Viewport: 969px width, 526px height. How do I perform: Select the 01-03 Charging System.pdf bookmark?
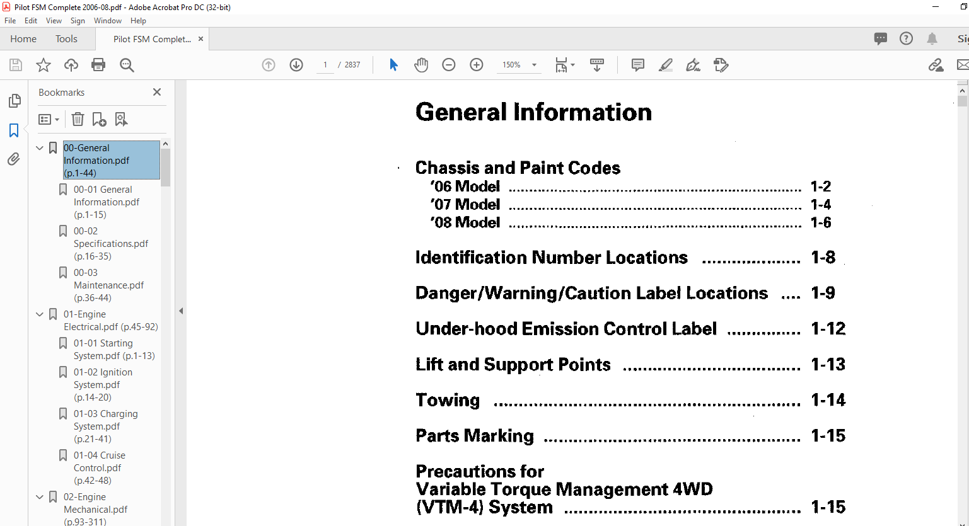pos(105,426)
